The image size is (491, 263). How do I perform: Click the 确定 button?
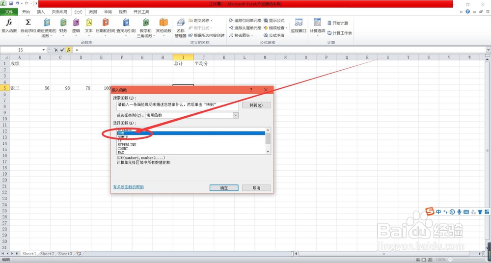[x=224, y=188]
